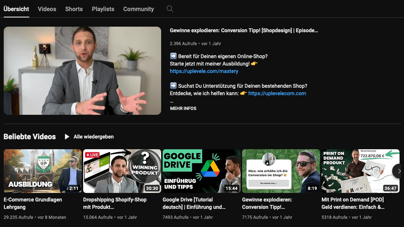Image resolution: width=404 pixels, height=227 pixels.
Task: Play the featured channel trailer thumbnail
Action: [82, 70]
